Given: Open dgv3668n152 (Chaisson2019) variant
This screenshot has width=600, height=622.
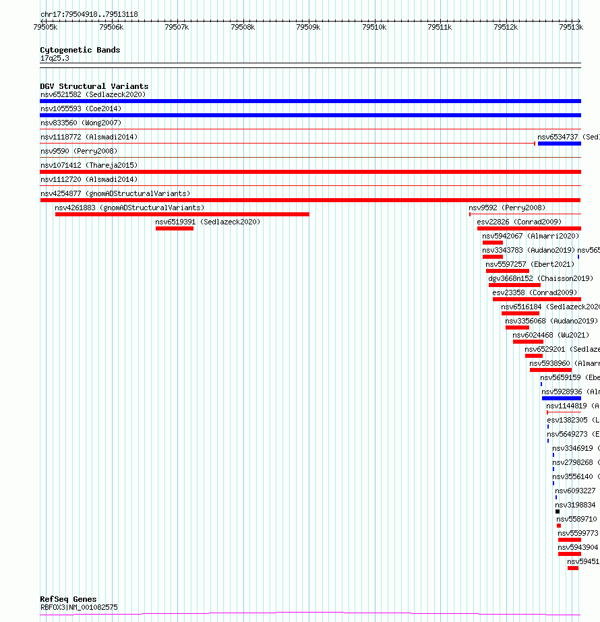Looking at the screenshot, I should (x=541, y=279).
